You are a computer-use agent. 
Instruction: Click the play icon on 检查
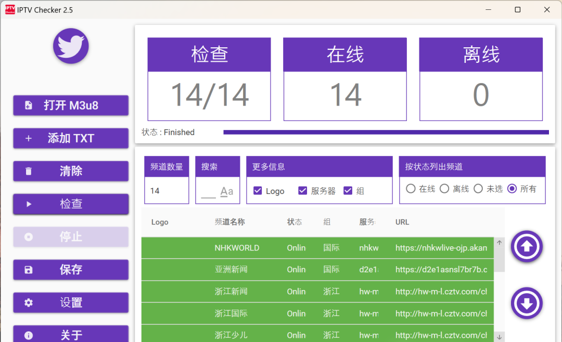tap(29, 204)
